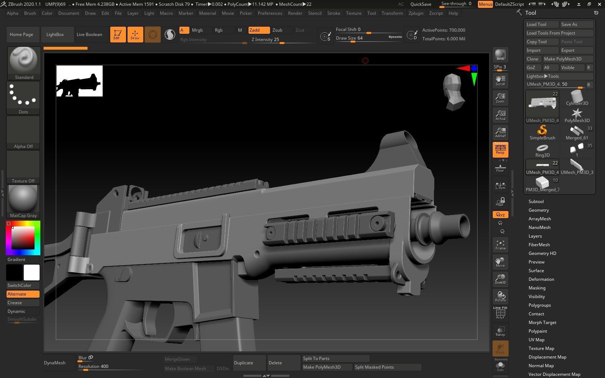Image resolution: width=605 pixels, height=378 pixels.
Task: Expand the ArrayMesh section
Action: (x=539, y=219)
